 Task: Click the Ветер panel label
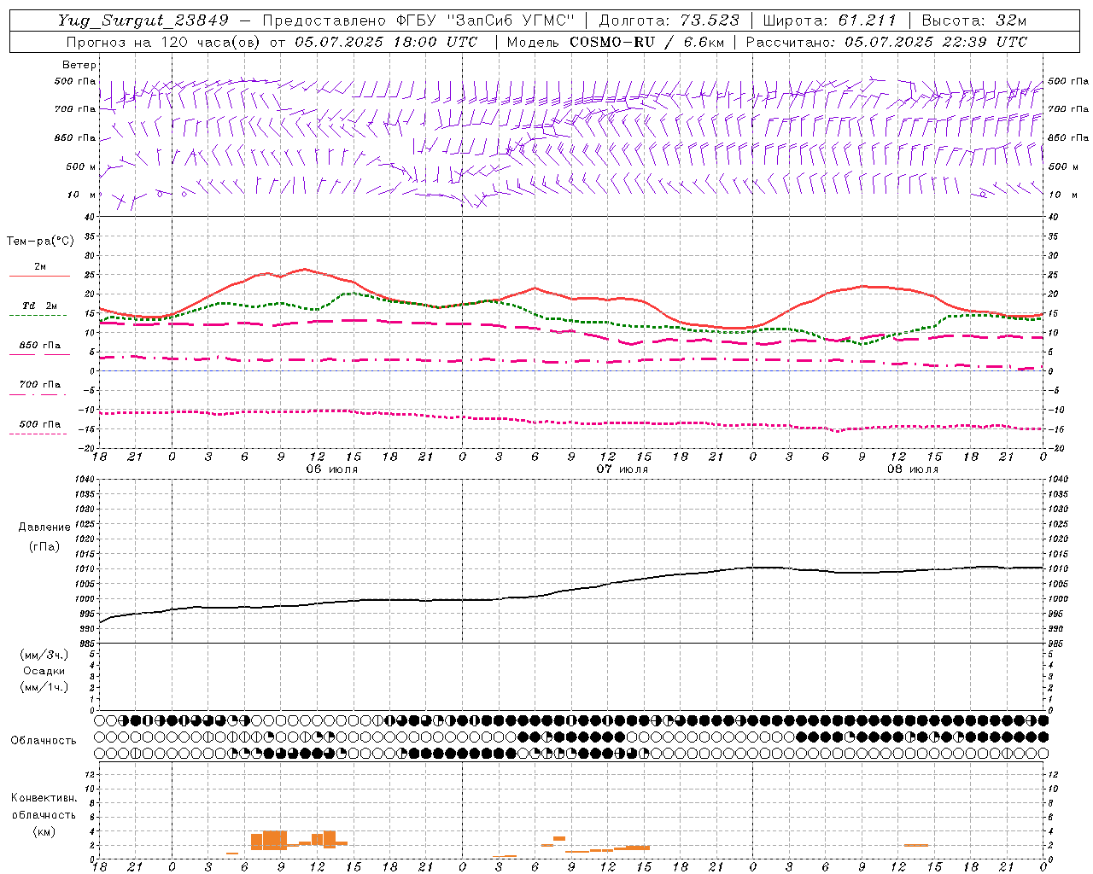point(79,65)
